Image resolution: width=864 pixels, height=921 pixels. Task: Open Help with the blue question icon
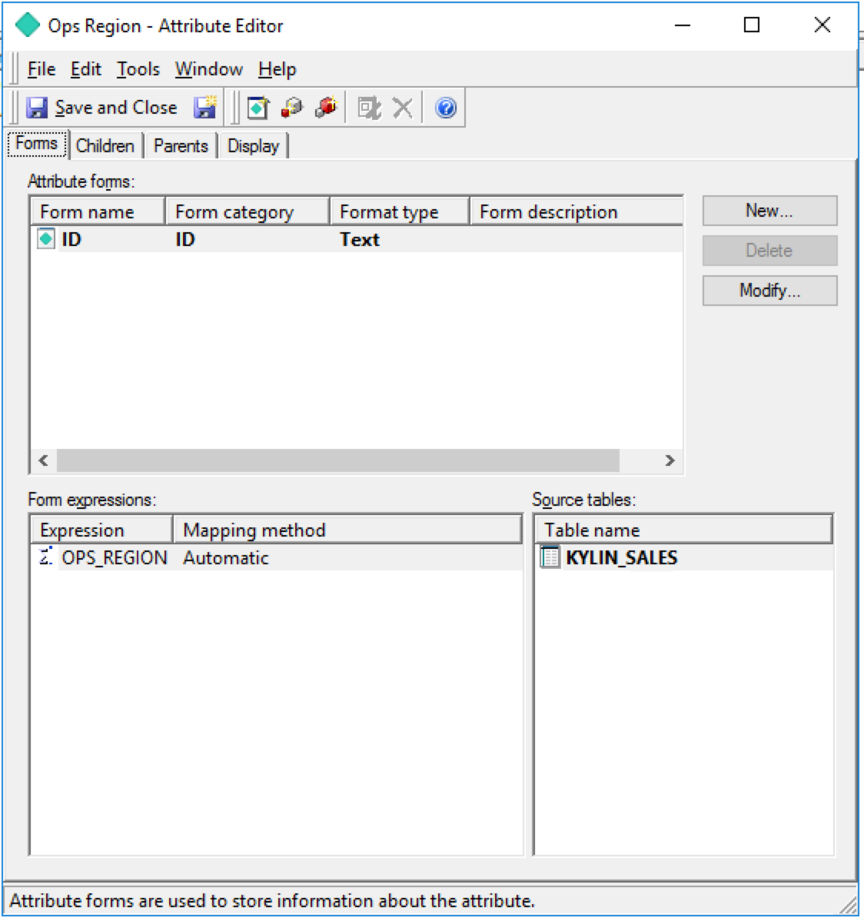click(446, 108)
